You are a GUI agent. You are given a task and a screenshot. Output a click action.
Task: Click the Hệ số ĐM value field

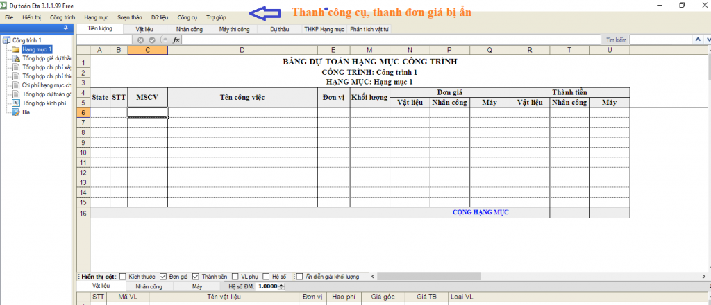(x=268, y=286)
